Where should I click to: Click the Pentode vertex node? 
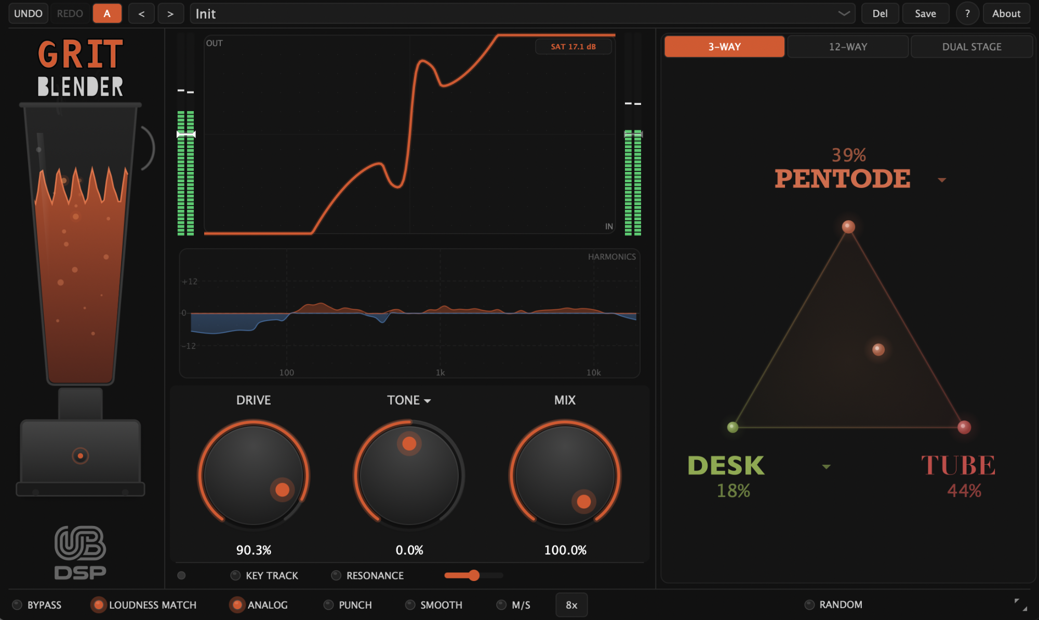coord(848,226)
